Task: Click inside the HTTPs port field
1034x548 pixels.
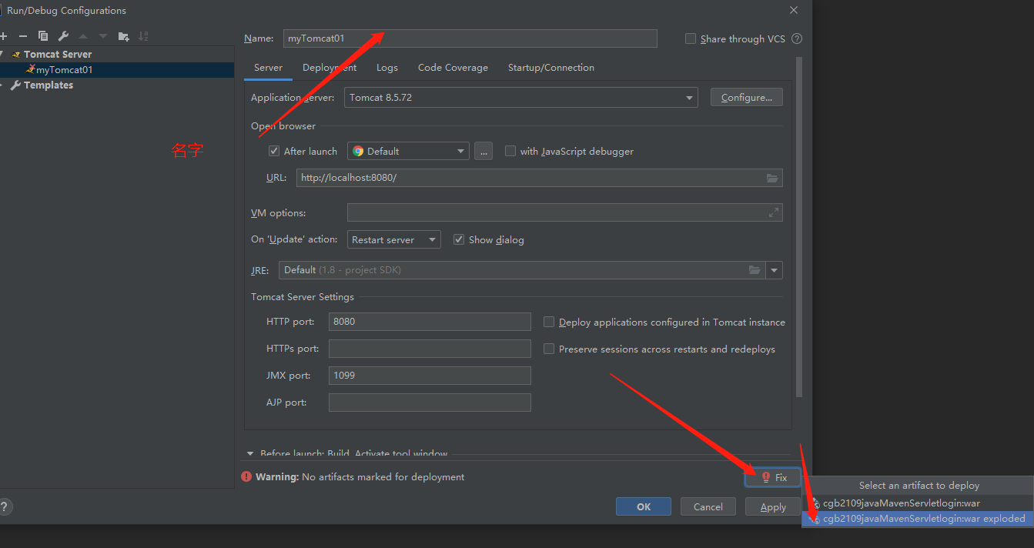Action: (x=429, y=348)
